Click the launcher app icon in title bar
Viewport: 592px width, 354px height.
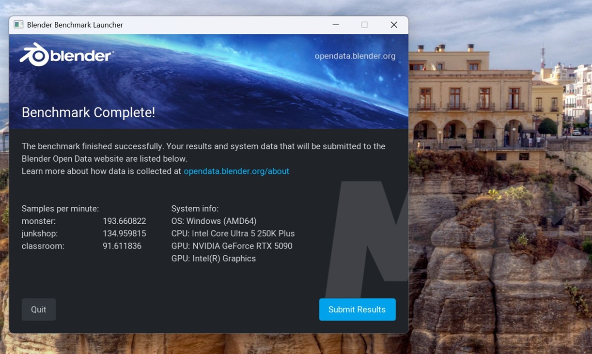[x=18, y=25]
